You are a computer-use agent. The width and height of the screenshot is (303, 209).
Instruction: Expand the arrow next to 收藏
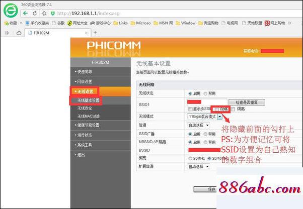click(21, 23)
